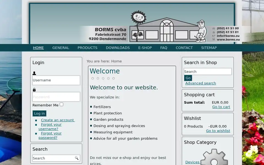The image size is (264, 165).
Task: Click the Go search button
Action: 188,78
